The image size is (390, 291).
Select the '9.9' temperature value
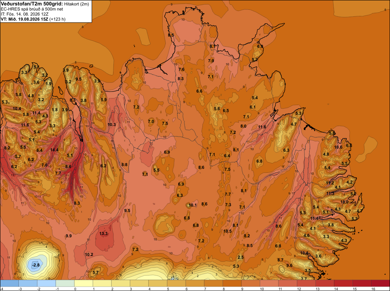[69, 236]
